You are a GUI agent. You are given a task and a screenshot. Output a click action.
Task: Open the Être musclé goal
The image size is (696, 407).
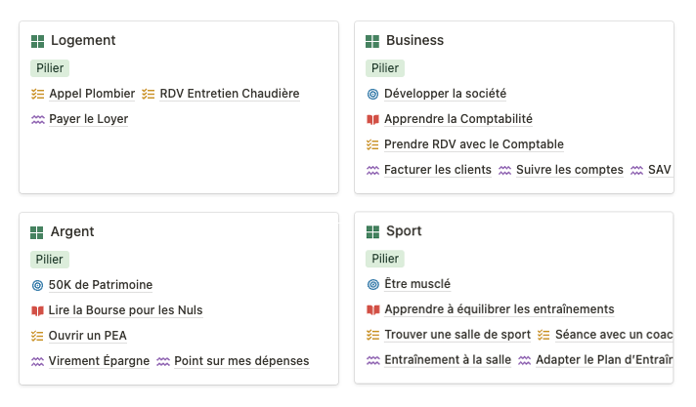(416, 285)
